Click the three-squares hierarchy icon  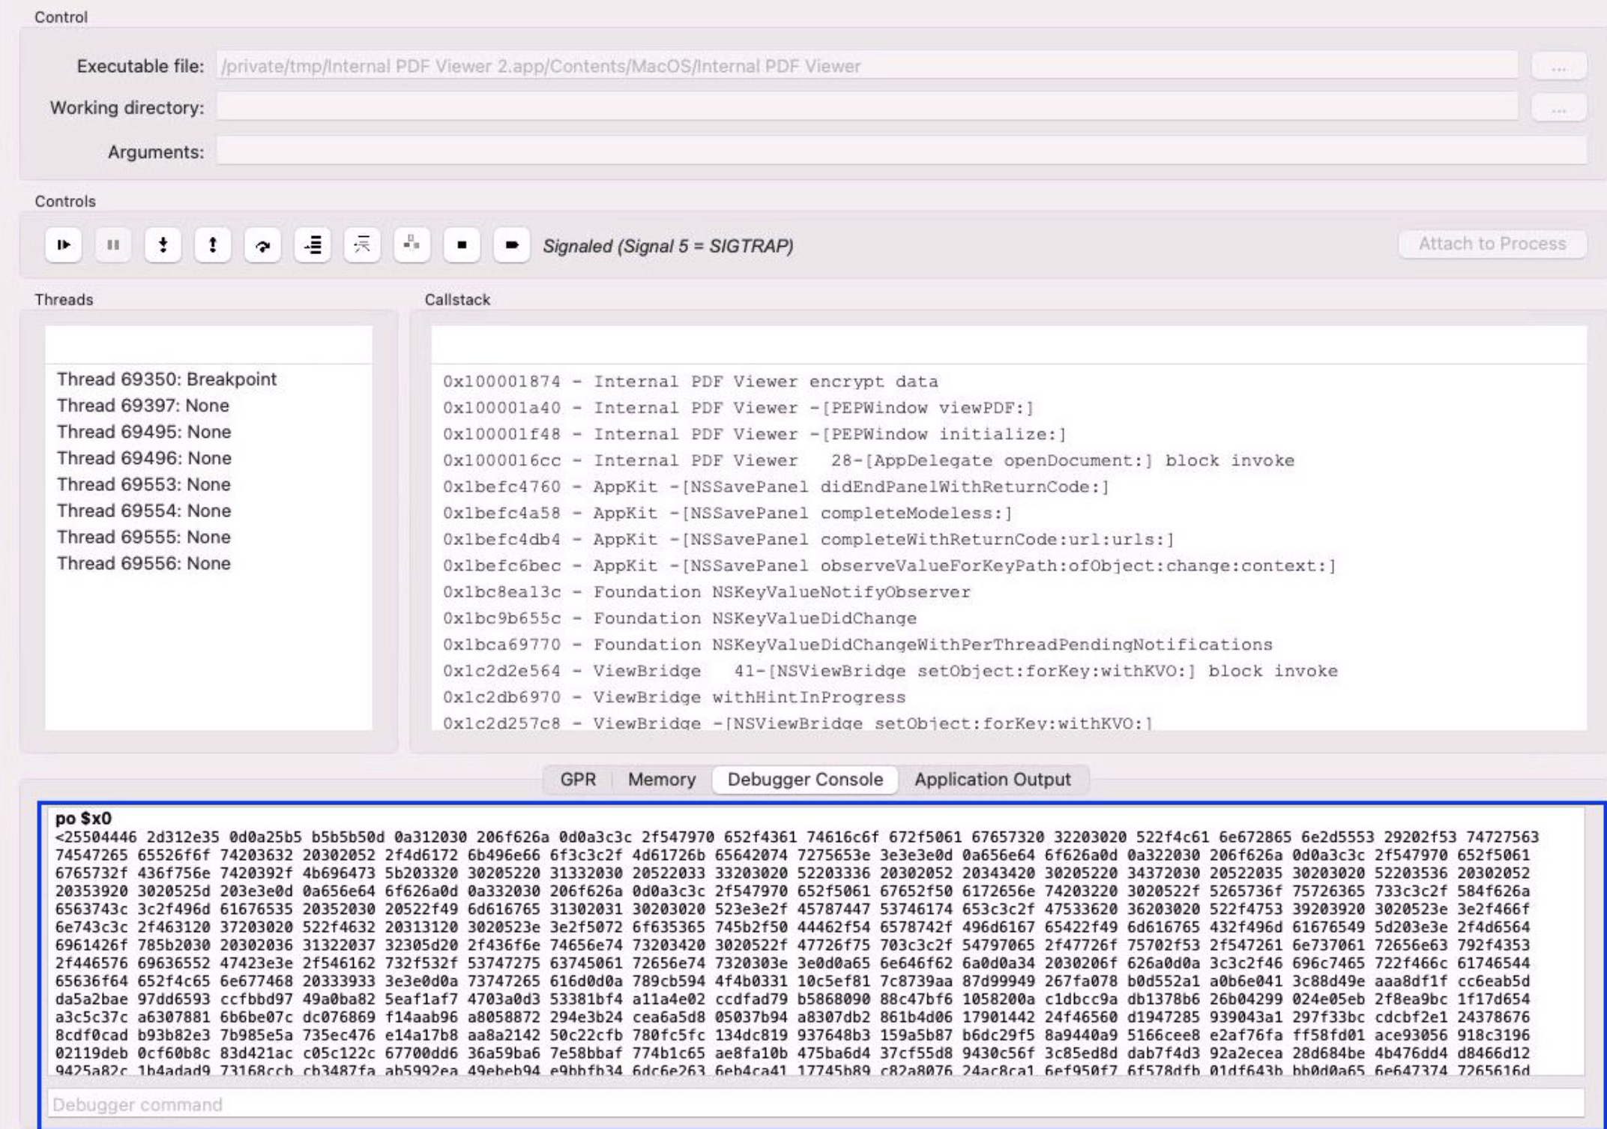tap(411, 244)
